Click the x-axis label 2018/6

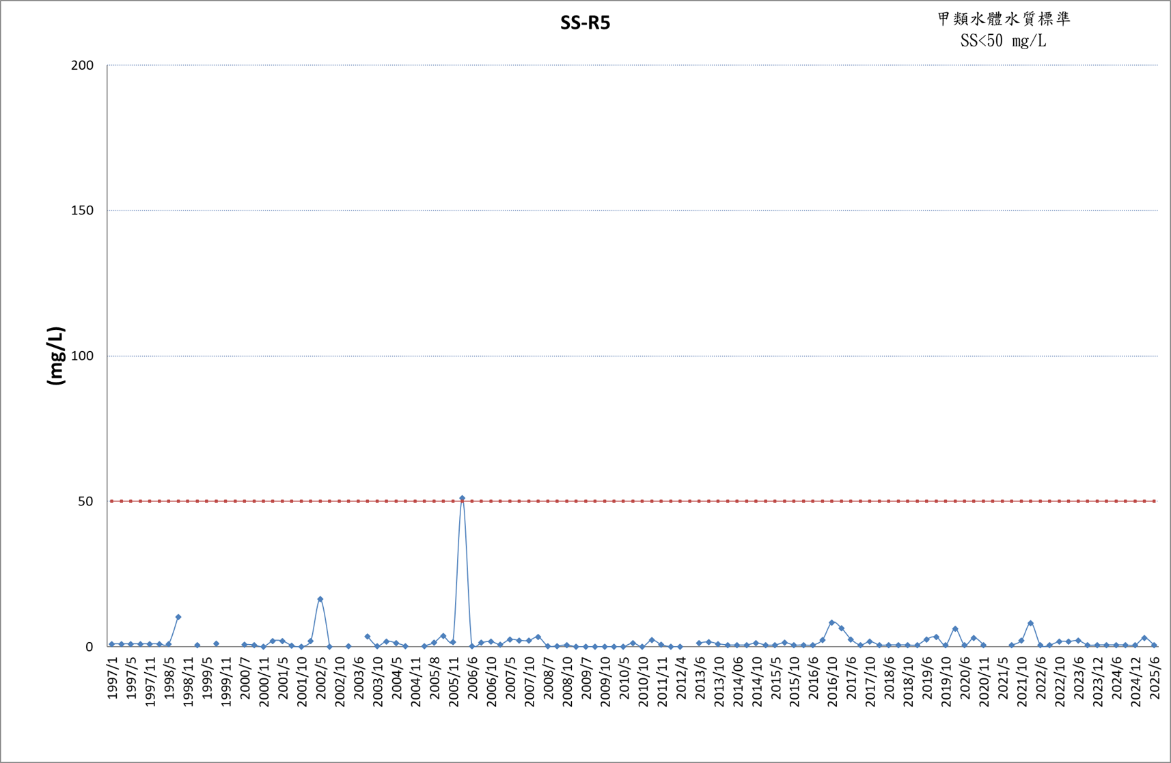click(890, 678)
